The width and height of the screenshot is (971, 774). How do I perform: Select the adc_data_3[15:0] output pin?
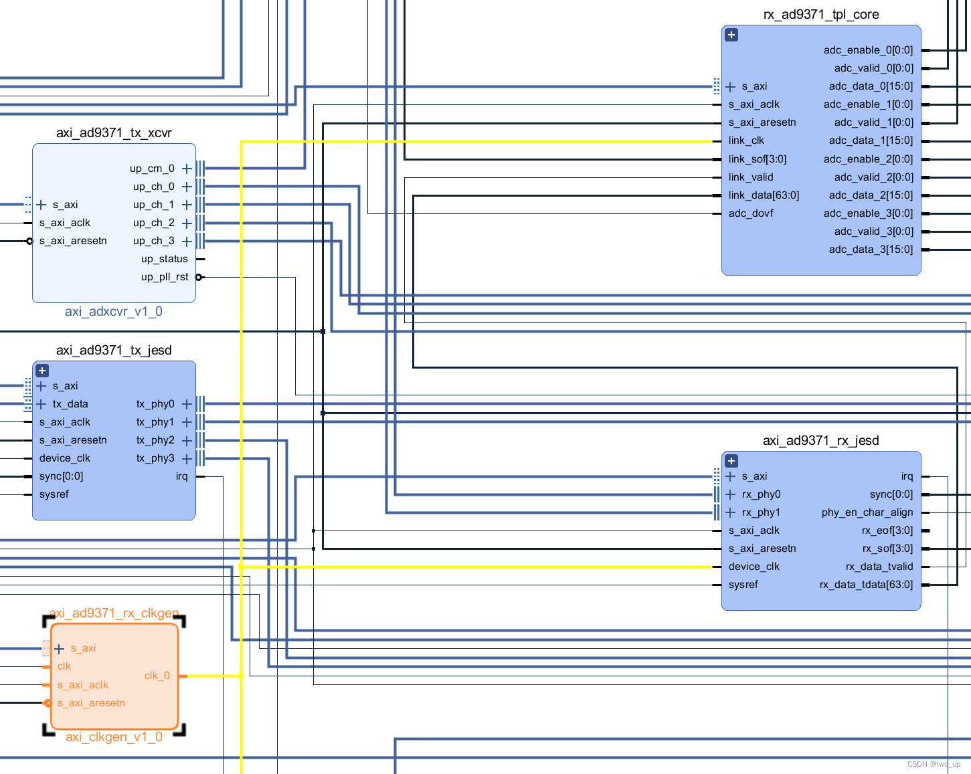click(x=871, y=250)
